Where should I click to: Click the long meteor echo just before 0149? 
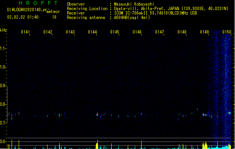[205, 115]
